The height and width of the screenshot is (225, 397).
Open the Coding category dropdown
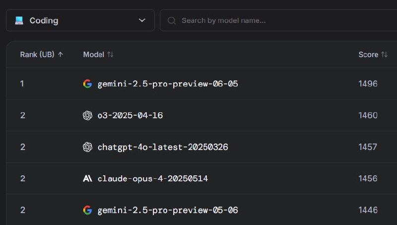click(80, 20)
